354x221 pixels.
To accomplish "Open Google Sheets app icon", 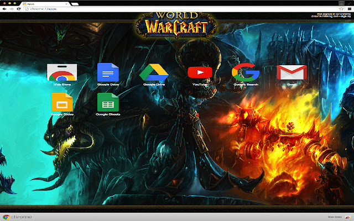I will (108, 102).
